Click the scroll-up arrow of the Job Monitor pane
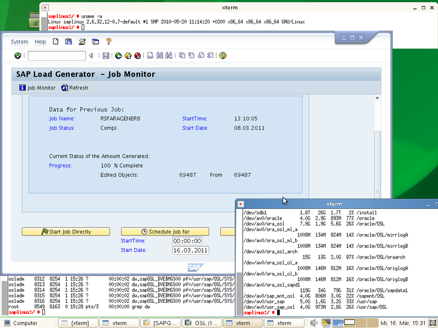The height and width of the screenshot is (328, 438). pos(377,98)
